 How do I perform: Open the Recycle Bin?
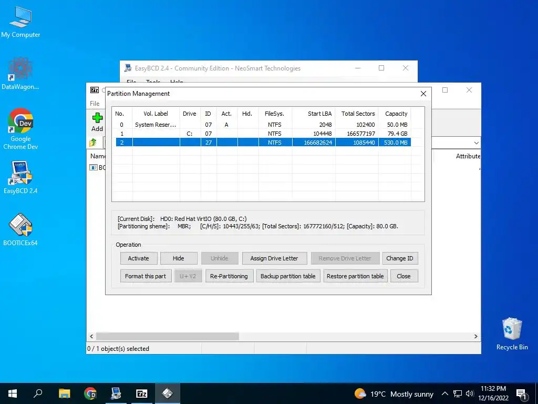[x=512, y=334]
